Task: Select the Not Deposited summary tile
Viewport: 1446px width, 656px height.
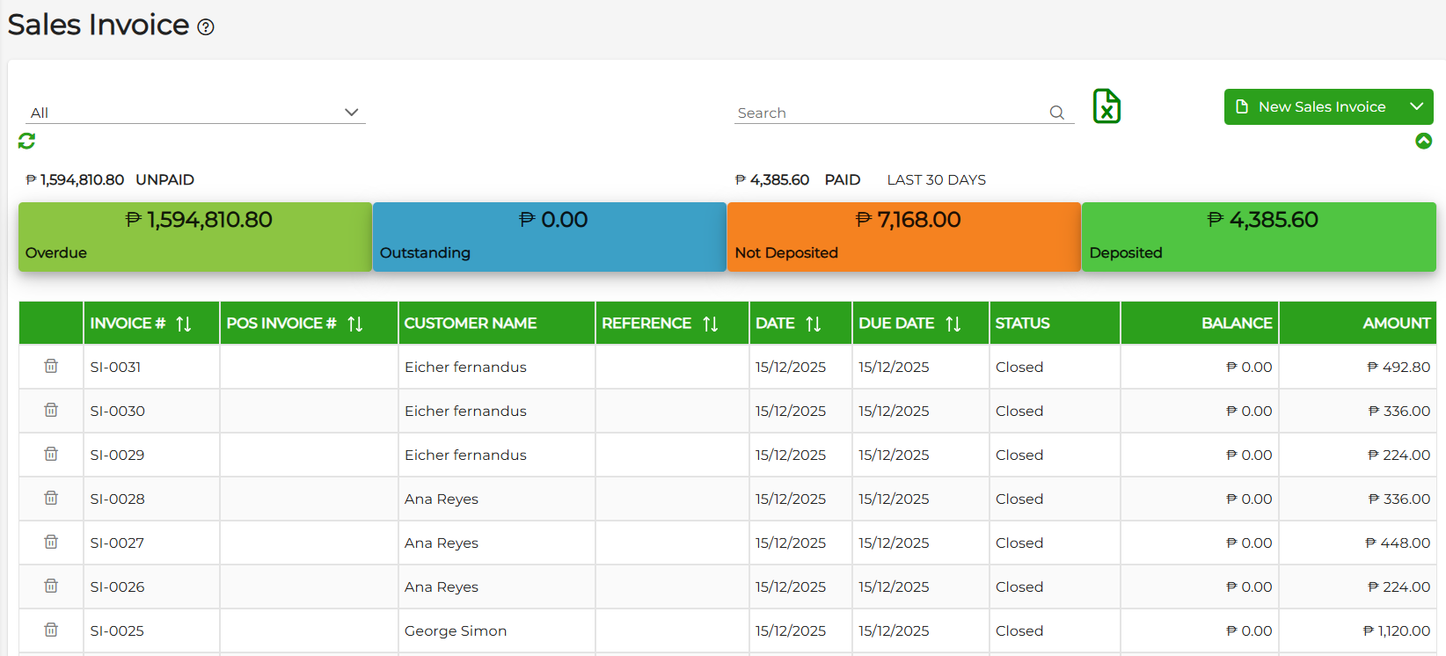Action: coord(903,237)
